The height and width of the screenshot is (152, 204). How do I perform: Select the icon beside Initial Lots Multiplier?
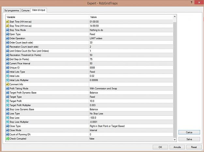pyautogui.click(x=8, y=80)
